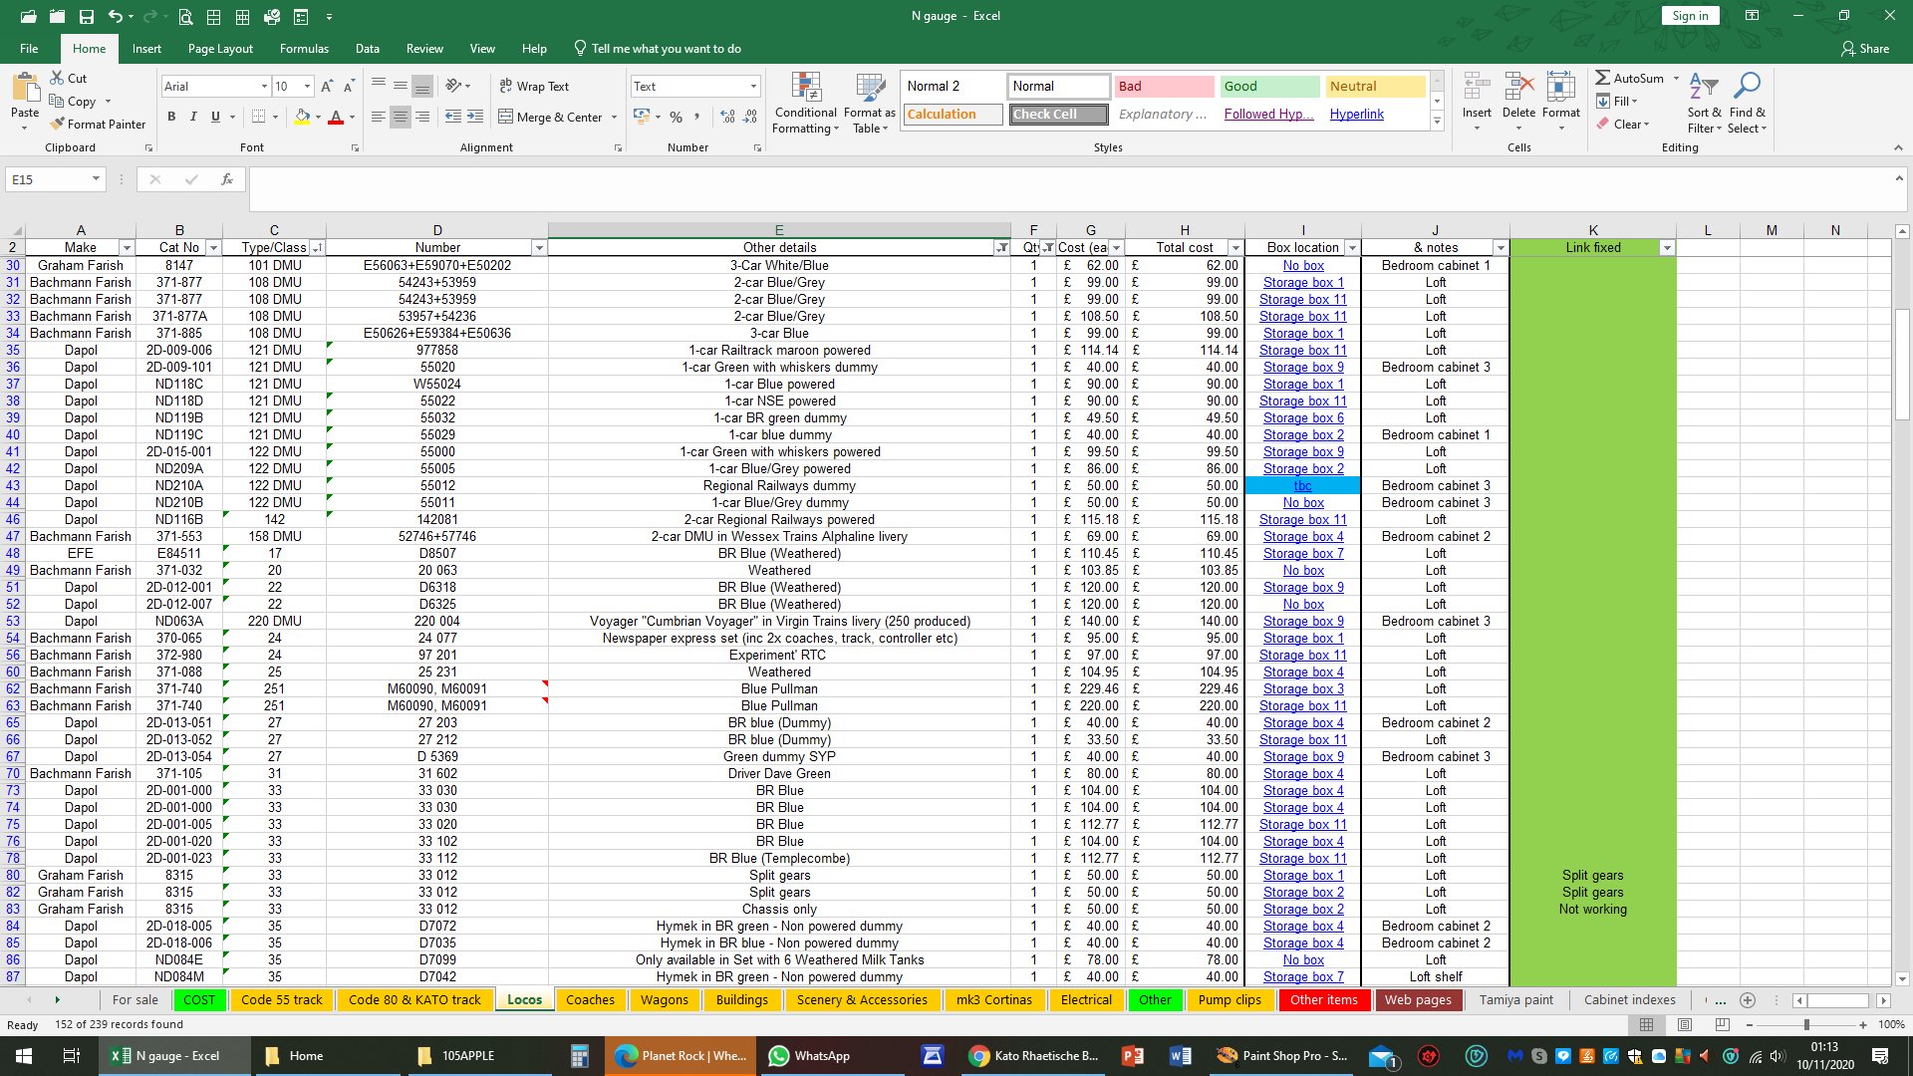
Task: Switch to the Formulas ribbon tab
Action: tap(304, 48)
